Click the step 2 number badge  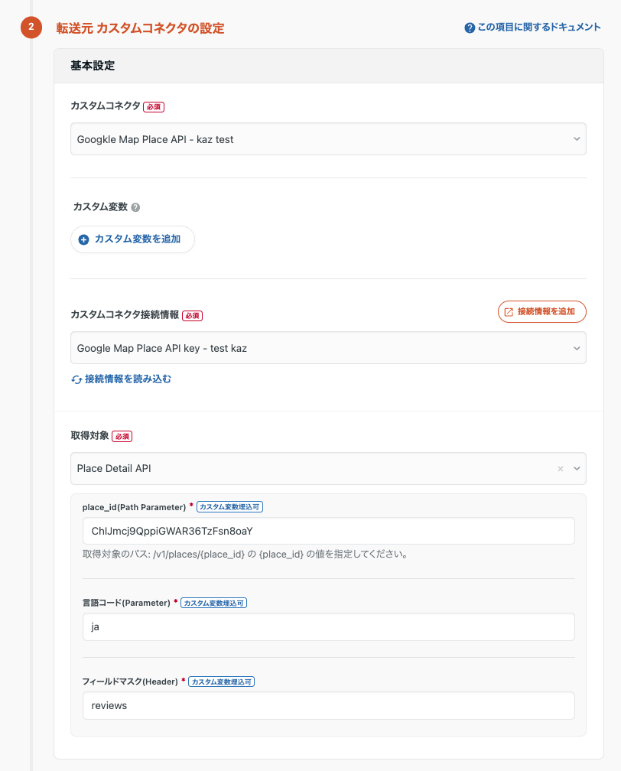31,28
